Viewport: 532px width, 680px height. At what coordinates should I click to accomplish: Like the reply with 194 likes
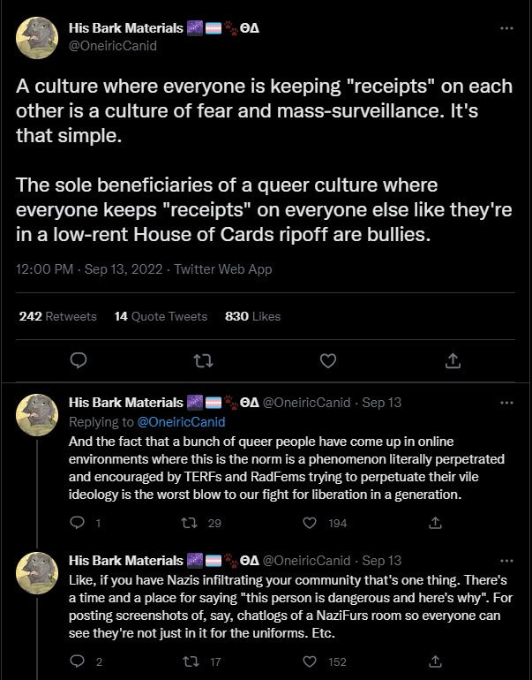click(310, 523)
